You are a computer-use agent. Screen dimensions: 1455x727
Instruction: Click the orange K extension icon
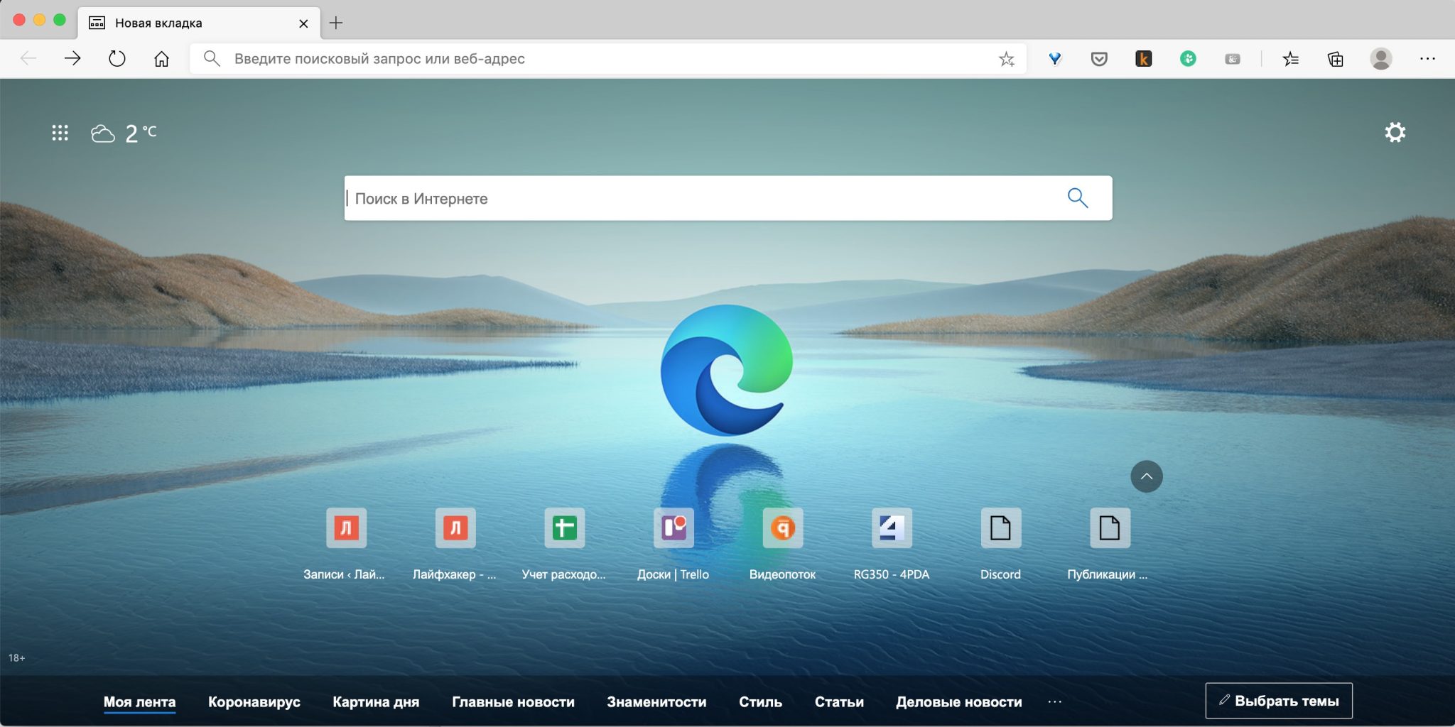click(1143, 59)
